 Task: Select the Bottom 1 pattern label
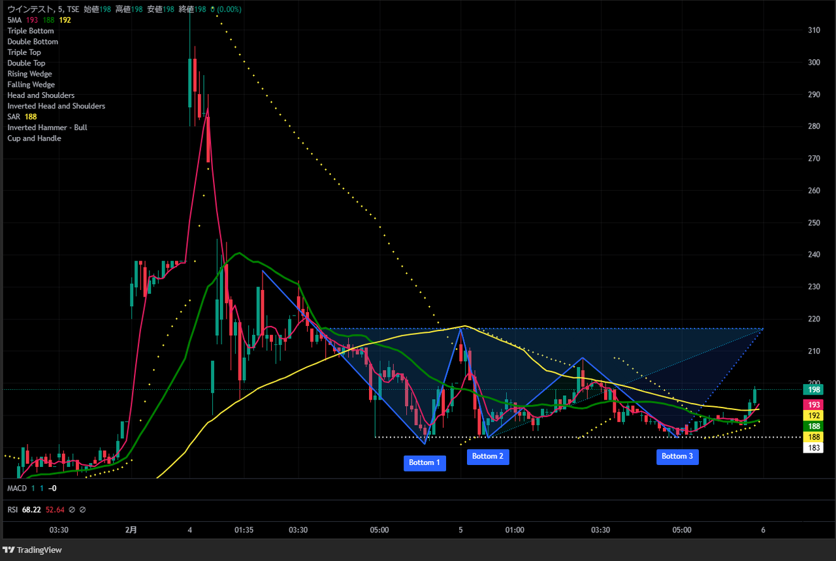(425, 462)
